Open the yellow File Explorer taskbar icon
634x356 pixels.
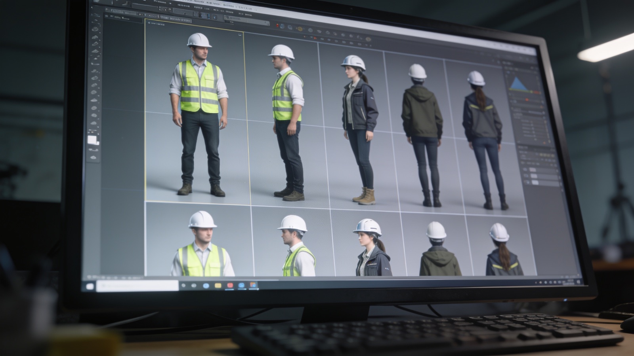pyautogui.click(x=218, y=286)
